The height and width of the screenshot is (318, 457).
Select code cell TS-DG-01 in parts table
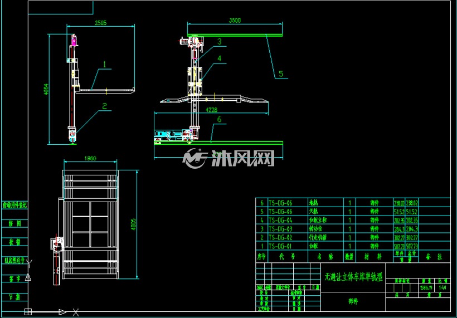[x=280, y=246]
